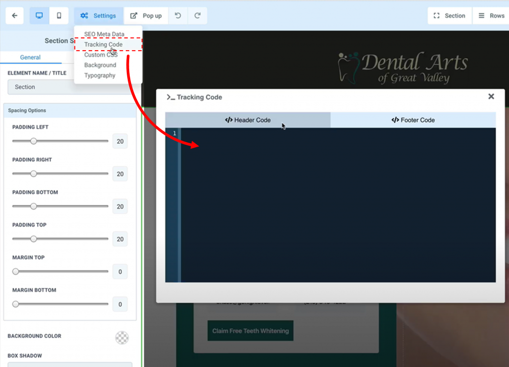Click the Padding Right slider

[60, 174]
